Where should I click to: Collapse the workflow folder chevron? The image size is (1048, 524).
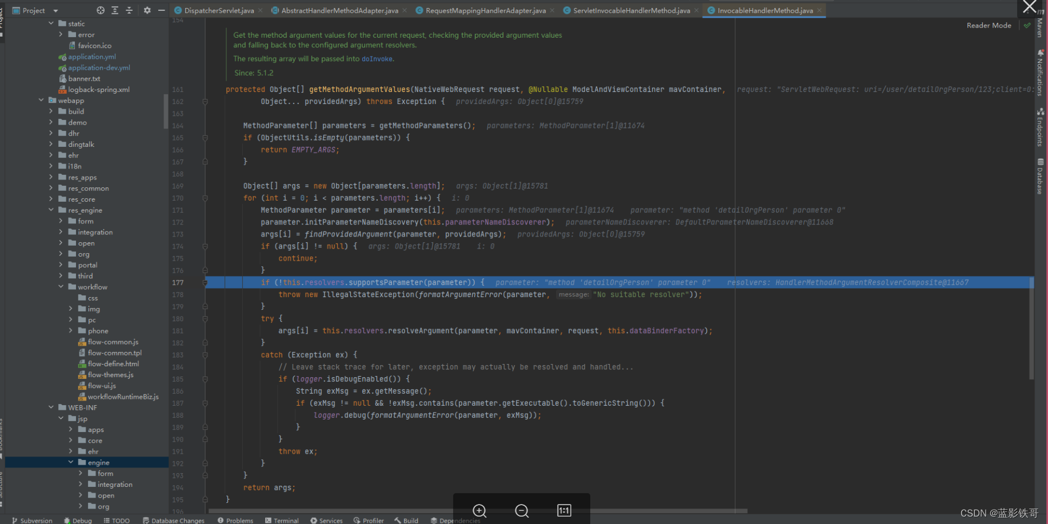click(x=61, y=286)
